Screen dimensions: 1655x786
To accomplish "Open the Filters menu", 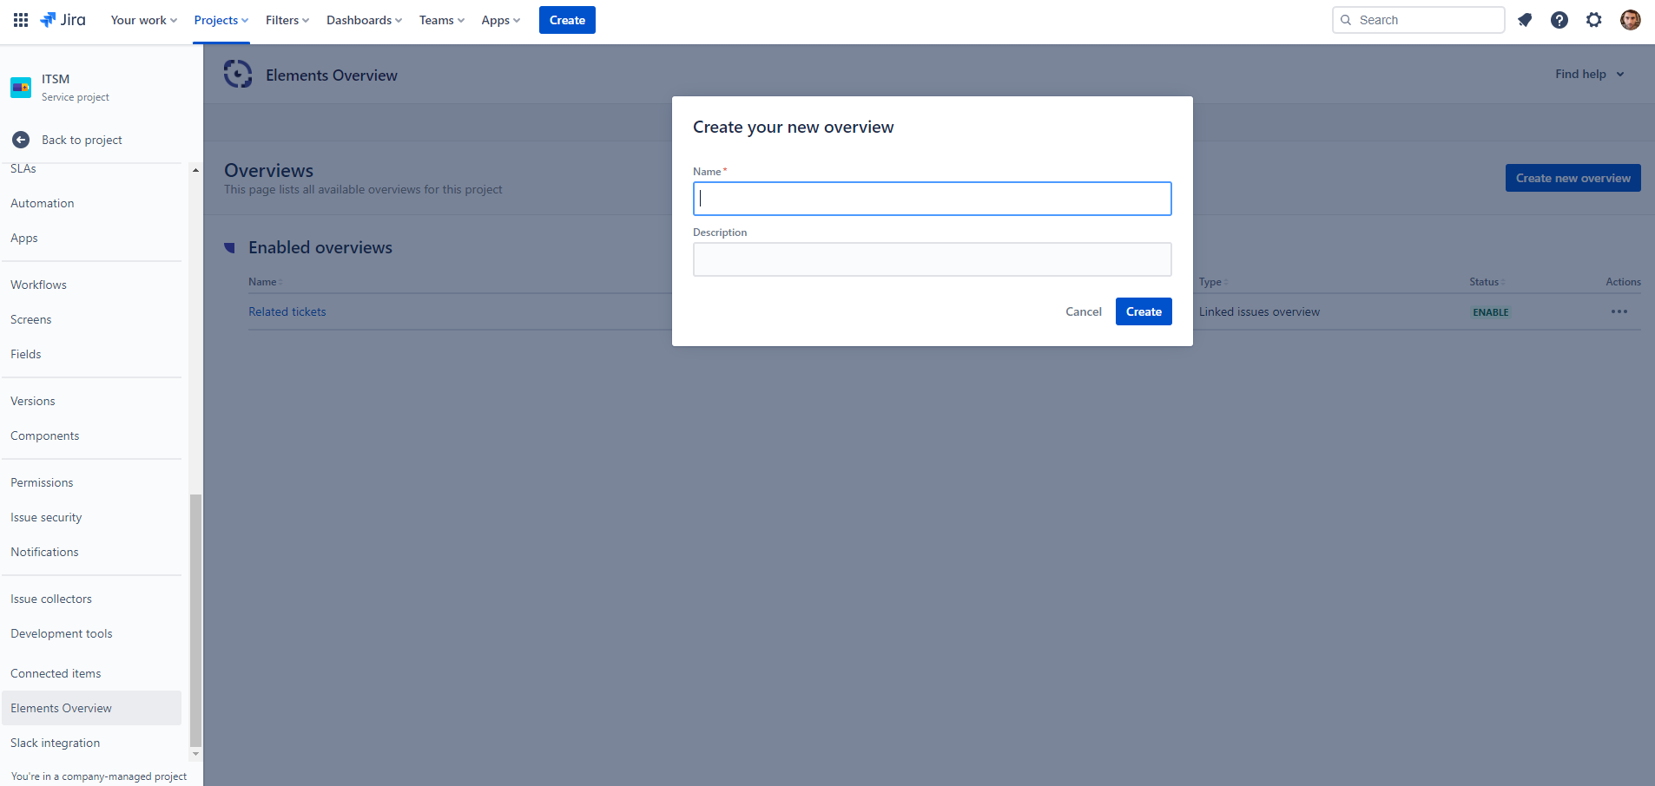I will point(287,20).
